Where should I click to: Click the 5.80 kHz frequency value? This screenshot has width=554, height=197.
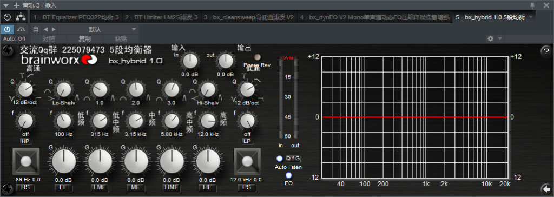[172, 134]
